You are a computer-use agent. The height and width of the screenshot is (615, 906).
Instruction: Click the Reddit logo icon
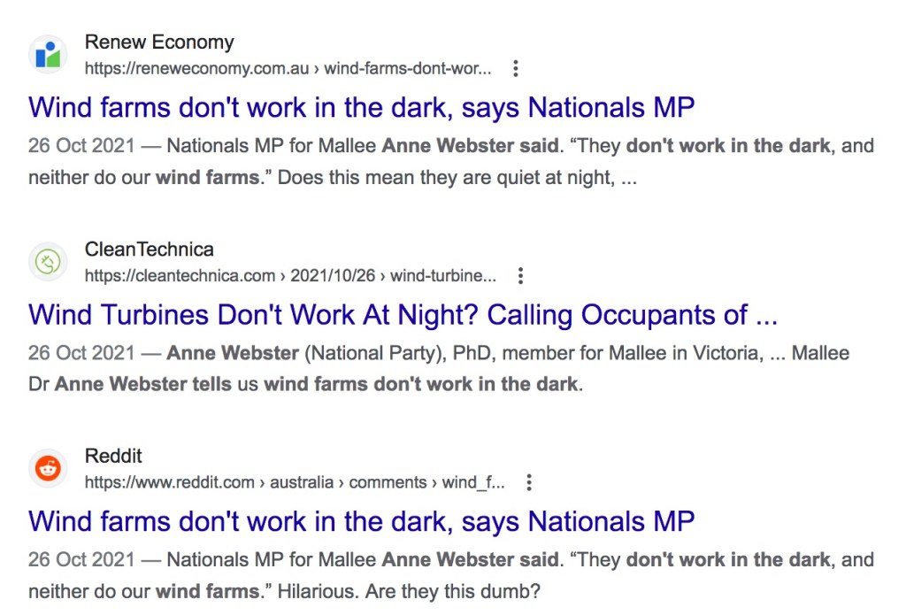pyautogui.click(x=48, y=469)
